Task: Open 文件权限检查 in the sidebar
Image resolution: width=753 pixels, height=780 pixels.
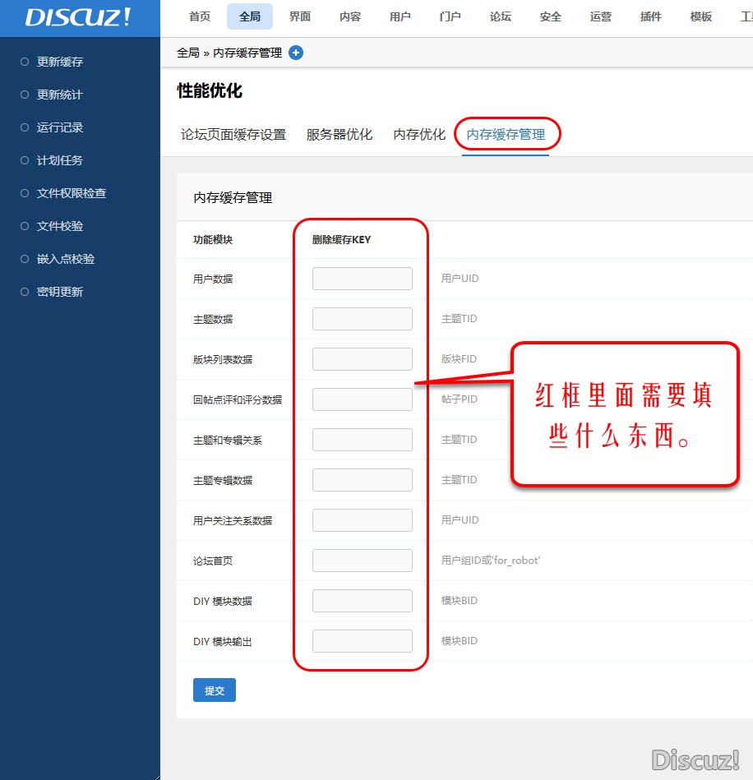Action: (71, 193)
